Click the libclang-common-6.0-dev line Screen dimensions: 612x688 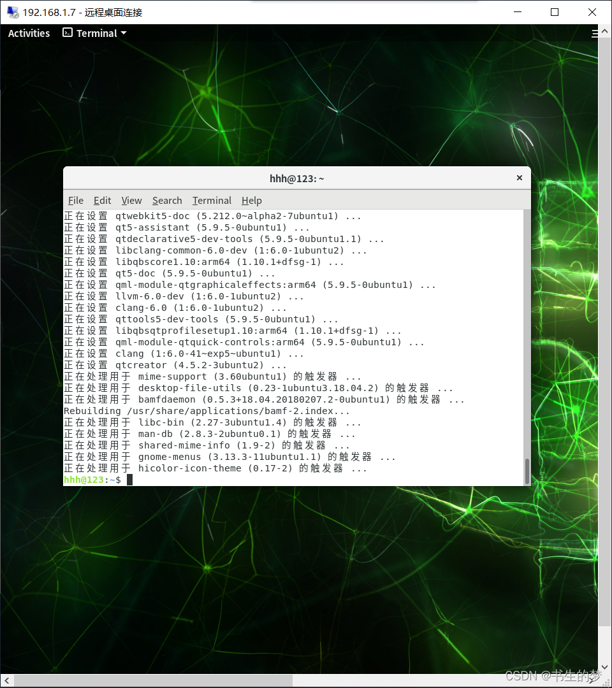click(x=215, y=250)
